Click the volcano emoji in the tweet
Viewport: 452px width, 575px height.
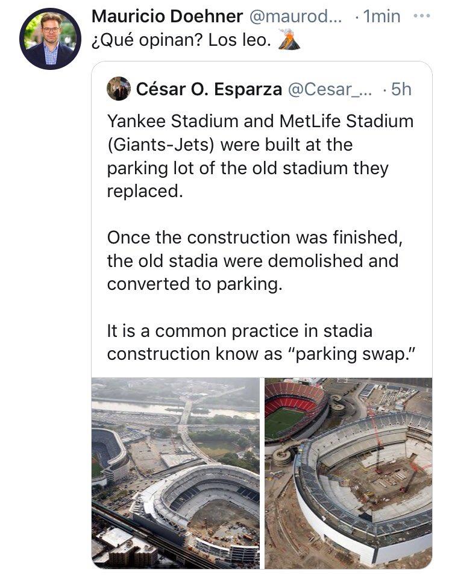pos(289,39)
